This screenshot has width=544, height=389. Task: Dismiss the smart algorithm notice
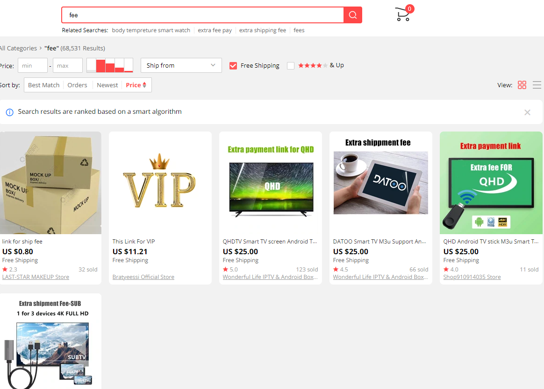(x=527, y=112)
